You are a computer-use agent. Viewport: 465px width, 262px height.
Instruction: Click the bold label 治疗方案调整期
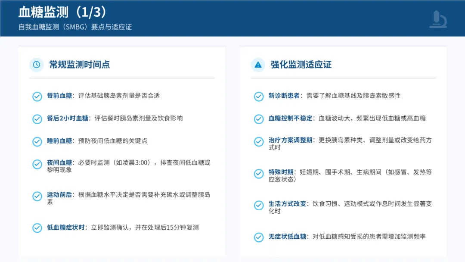[x=290, y=140]
